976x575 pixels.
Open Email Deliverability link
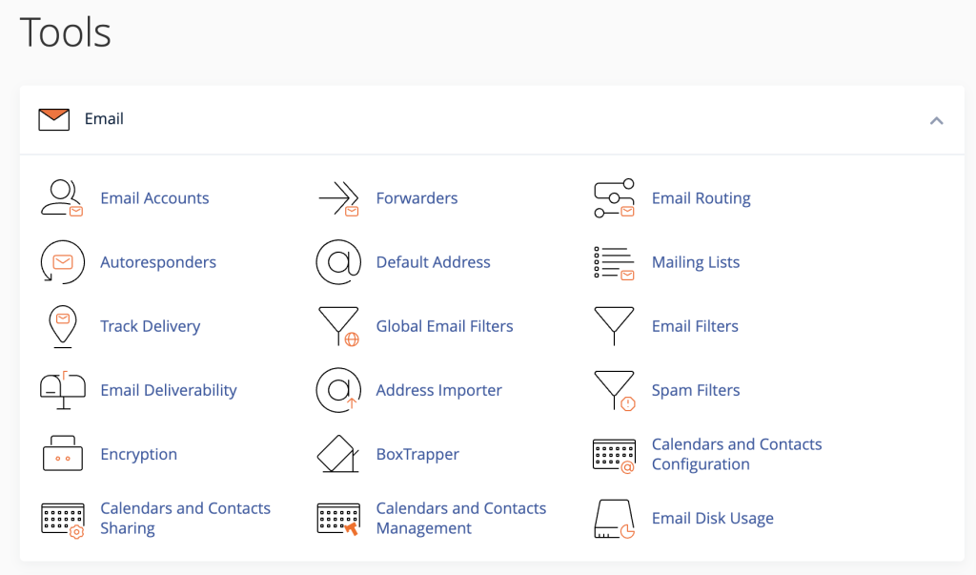click(169, 391)
